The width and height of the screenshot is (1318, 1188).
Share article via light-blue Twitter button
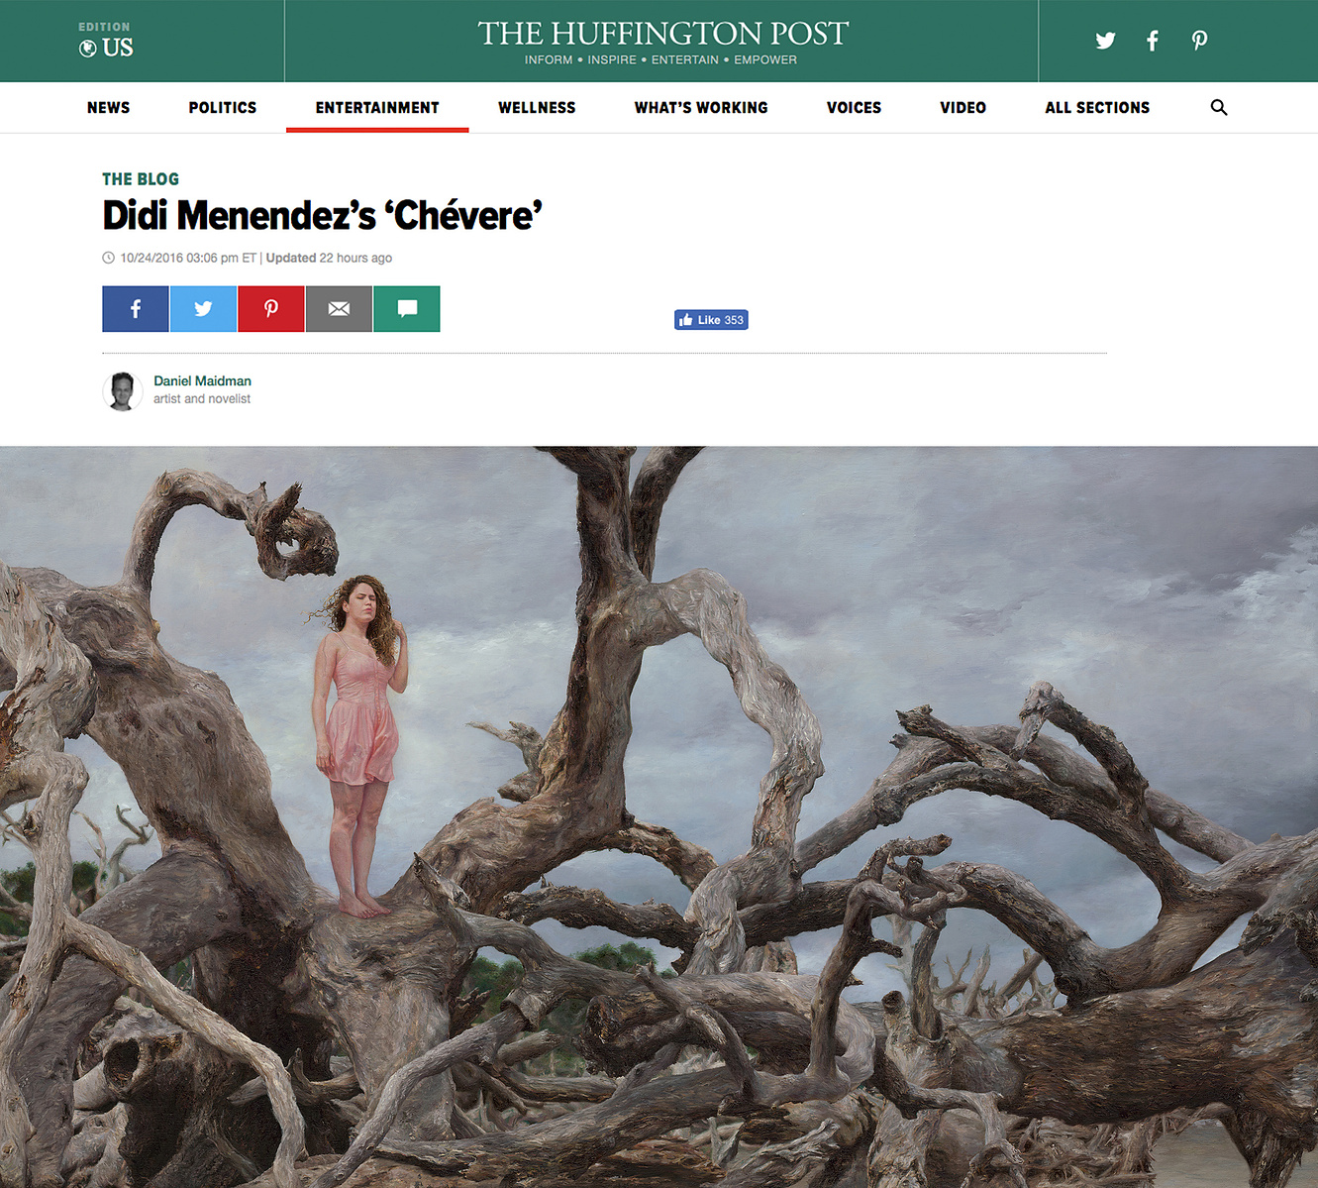[x=203, y=309]
